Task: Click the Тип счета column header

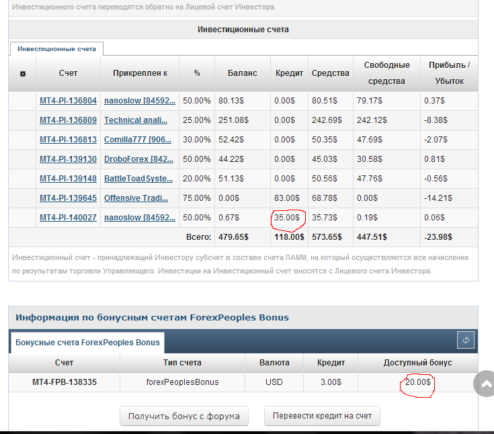Action: coord(182,363)
